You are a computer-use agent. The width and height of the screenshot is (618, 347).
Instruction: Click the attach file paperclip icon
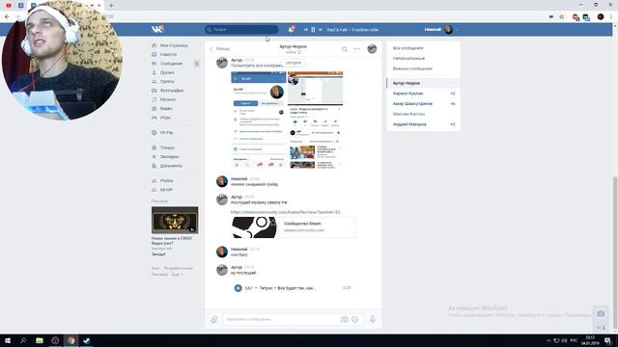[x=214, y=320]
